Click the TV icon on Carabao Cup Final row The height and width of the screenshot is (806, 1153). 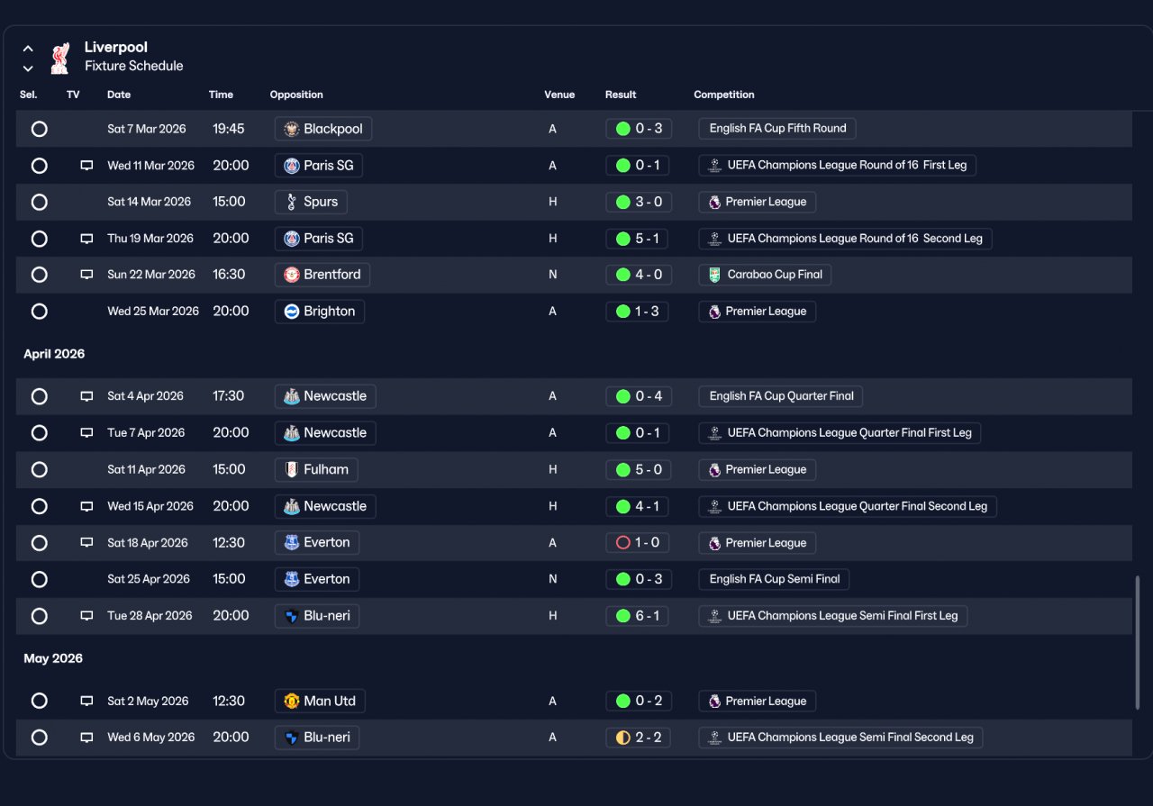coord(86,275)
